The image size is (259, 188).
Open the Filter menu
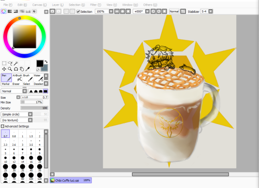95,5
